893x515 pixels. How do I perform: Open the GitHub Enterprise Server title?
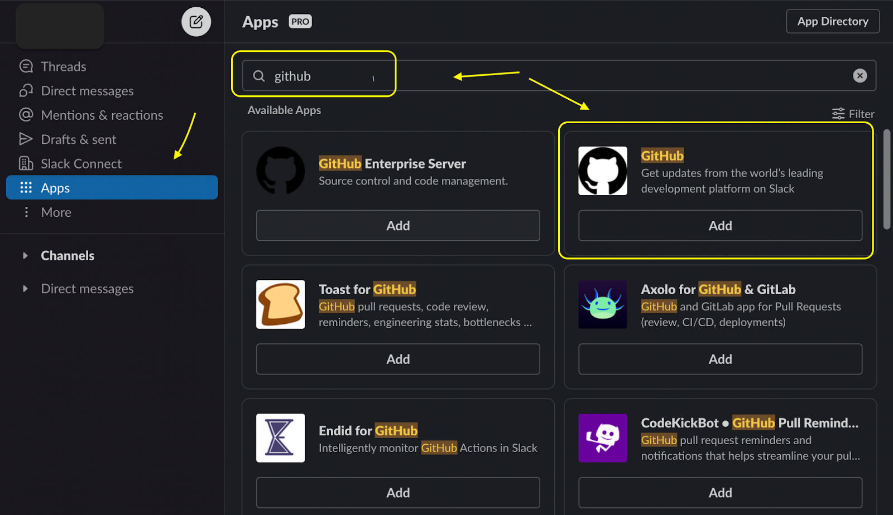(392, 163)
